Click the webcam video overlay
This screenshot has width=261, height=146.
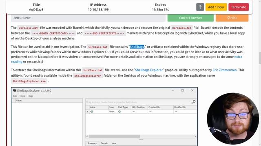tap(233, 118)
